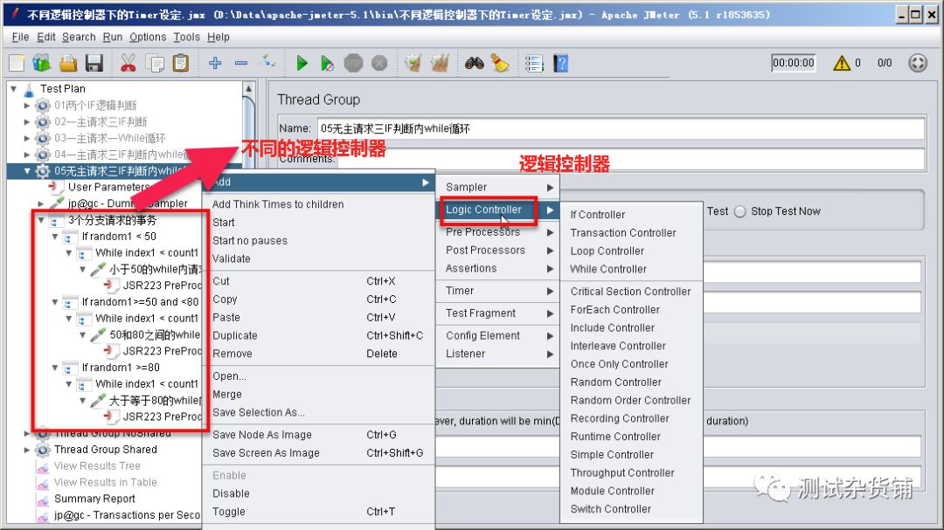Click the Shutdown test icon
This screenshot has height=530, width=944.
[x=379, y=63]
